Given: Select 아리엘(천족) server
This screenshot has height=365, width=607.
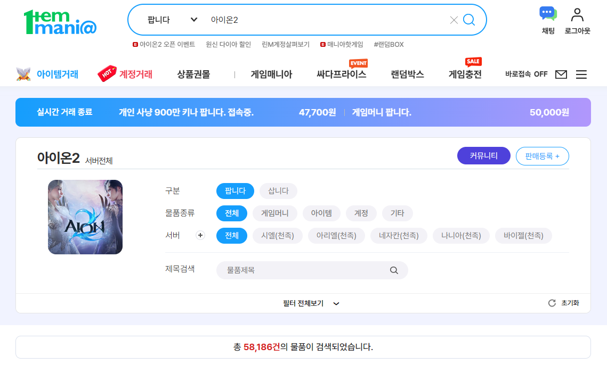Looking at the screenshot, I should (336, 236).
